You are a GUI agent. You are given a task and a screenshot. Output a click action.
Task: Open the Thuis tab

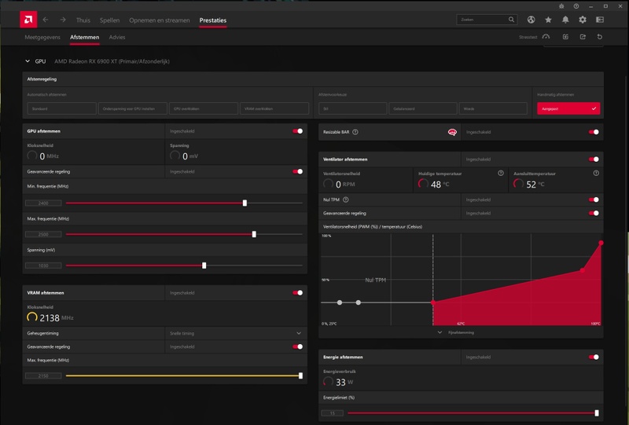click(x=83, y=20)
